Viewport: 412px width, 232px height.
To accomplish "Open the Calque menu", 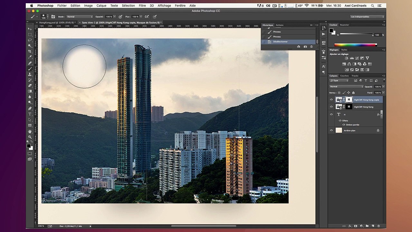I will pos(101,5).
